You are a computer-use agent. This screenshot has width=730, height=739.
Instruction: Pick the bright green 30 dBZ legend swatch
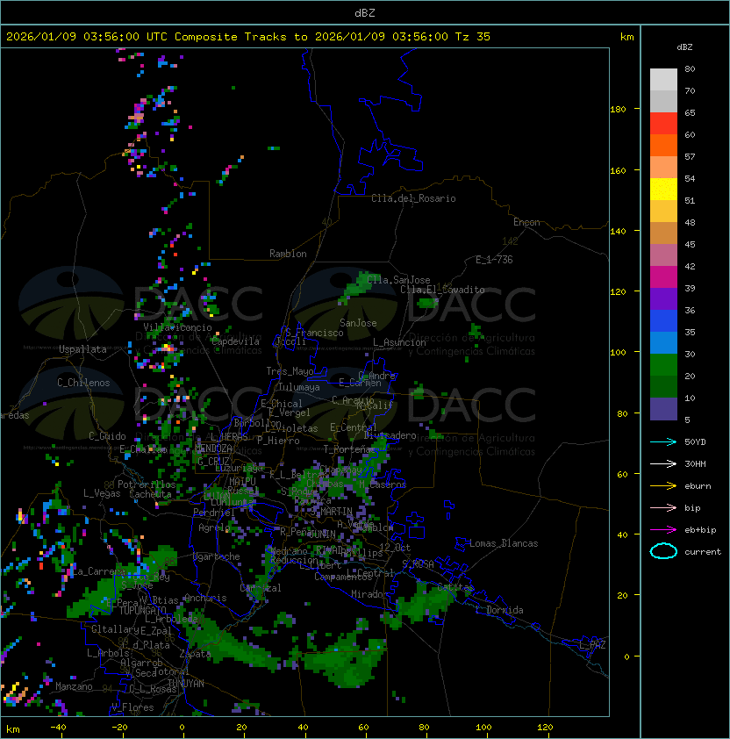coord(663,365)
